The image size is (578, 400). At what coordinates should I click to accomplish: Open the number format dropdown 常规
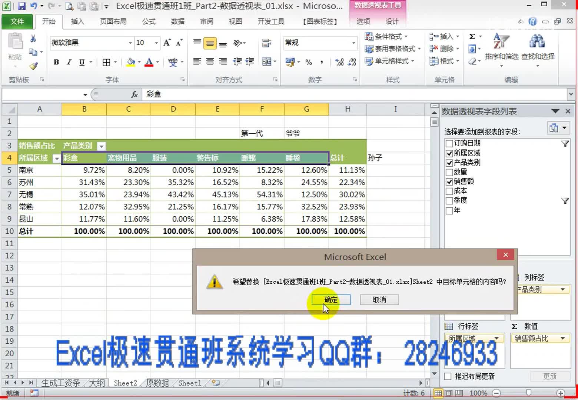[353, 43]
